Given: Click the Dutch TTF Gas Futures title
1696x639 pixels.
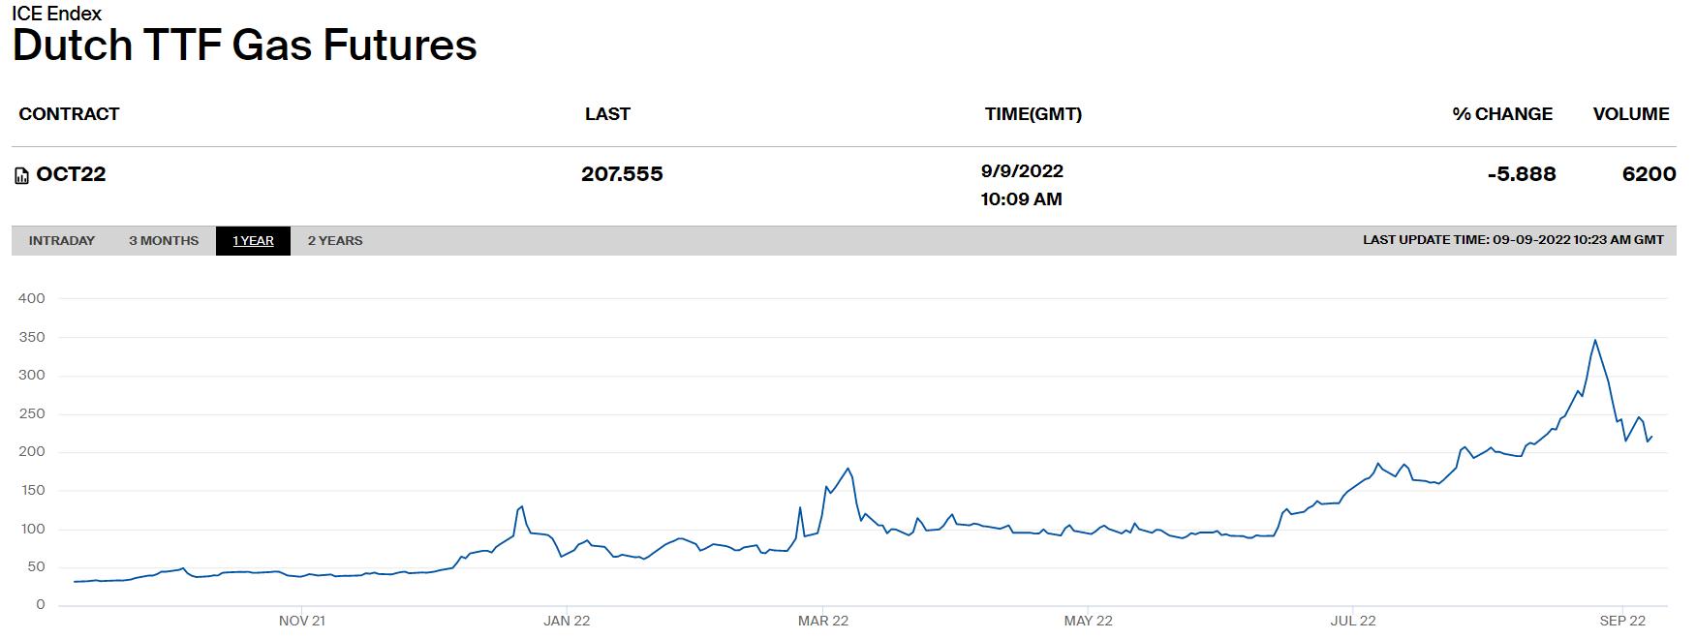Looking at the screenshot, I should click(245, 46).
